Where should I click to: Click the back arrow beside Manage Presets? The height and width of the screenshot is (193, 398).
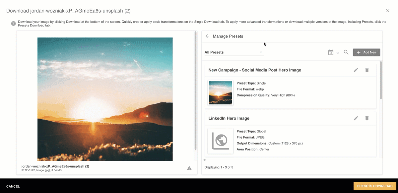207,36
